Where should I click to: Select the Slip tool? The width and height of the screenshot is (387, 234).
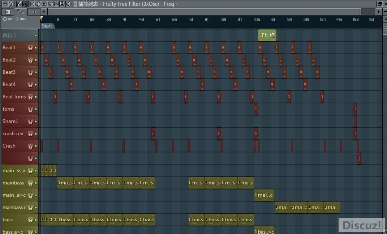(44, 4)
